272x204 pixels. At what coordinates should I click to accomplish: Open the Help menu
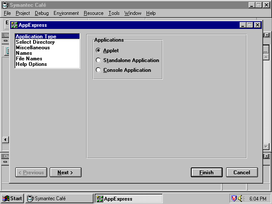[x=151, y=13]
